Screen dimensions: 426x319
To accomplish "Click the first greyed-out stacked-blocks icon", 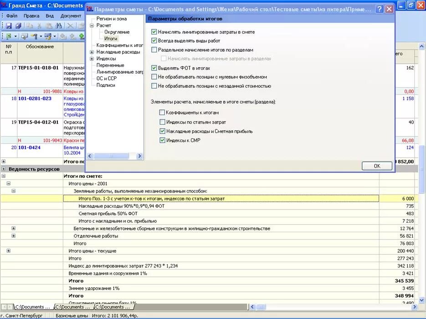I will click(63, 36).
